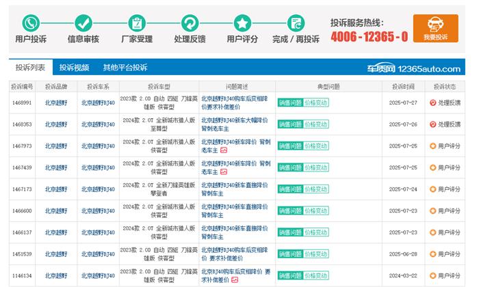Screen dimensions: 479x287
Task: Click the 厂家受理 clipboard icon
Action: [137, 23]
